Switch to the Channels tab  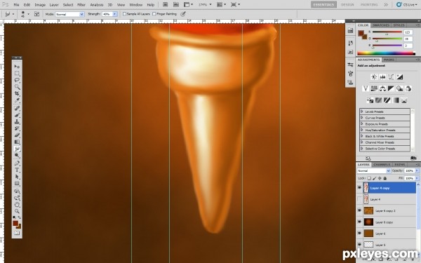(382, 165)
